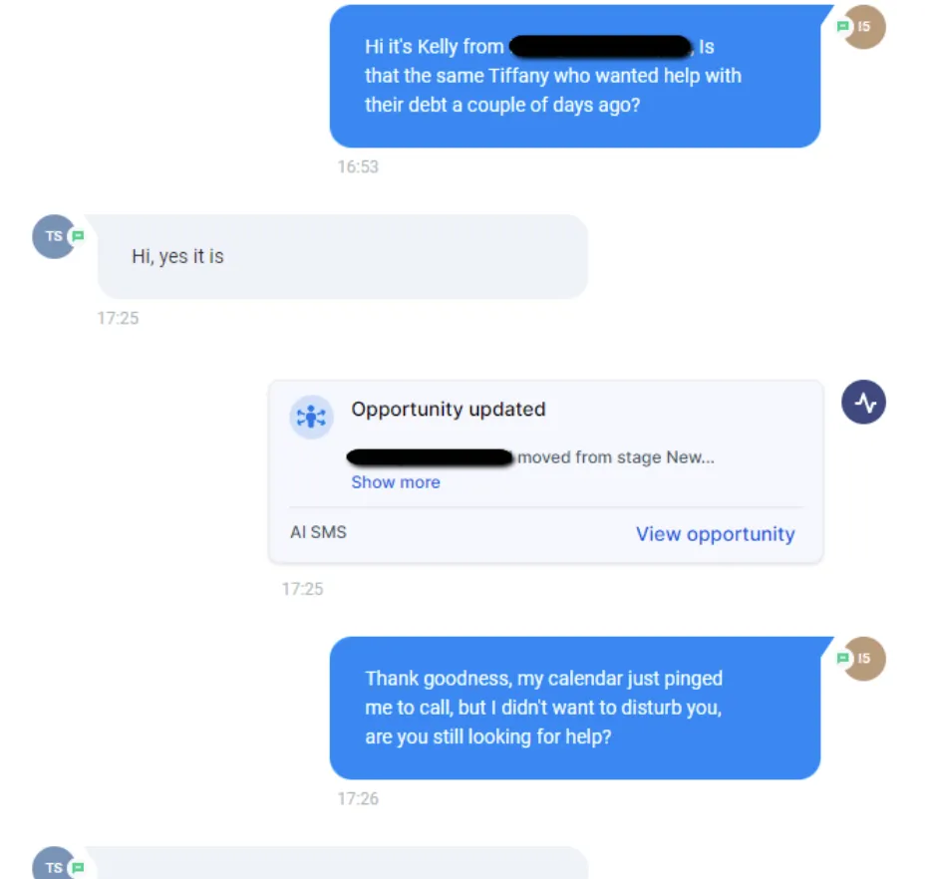Click the I5 avatar beside Kelly's first message

pyautogui.click(x=864, y=27)
